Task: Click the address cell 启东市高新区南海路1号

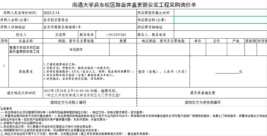Action: [x=90, y=27]
